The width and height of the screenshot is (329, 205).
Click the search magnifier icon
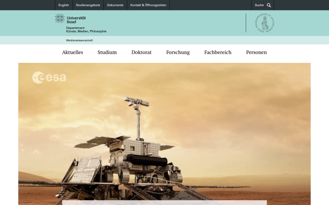click(x=269, y=5)
